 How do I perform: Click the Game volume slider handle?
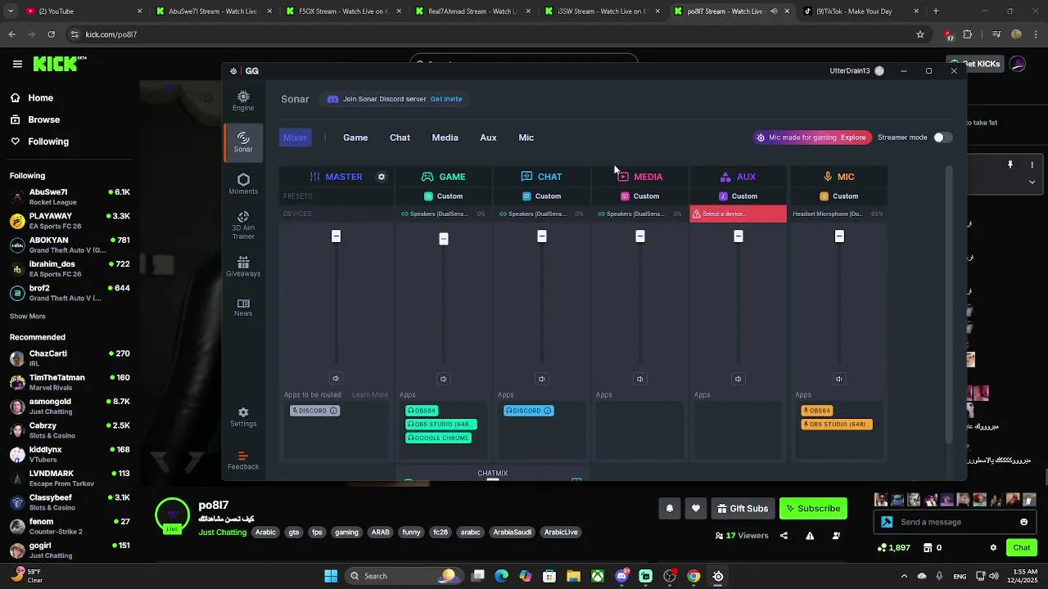point(444,239)
